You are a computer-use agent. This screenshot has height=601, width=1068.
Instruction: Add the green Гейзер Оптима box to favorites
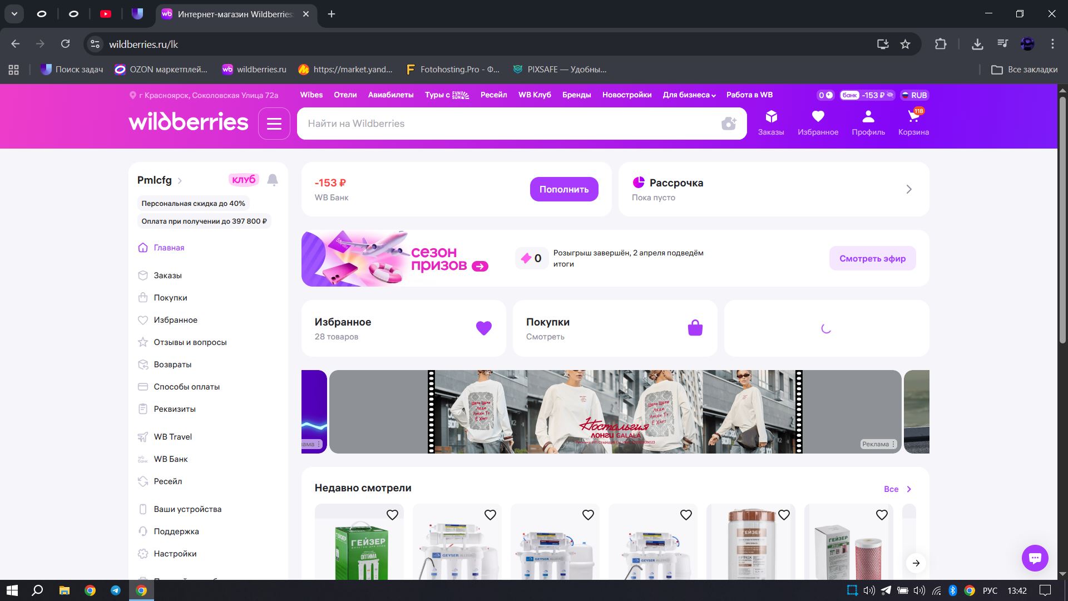click(392, 515)
